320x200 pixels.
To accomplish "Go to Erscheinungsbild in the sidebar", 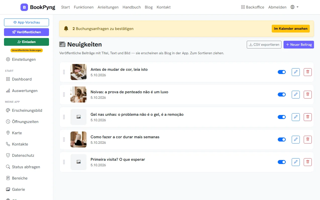I will [26, 110].
